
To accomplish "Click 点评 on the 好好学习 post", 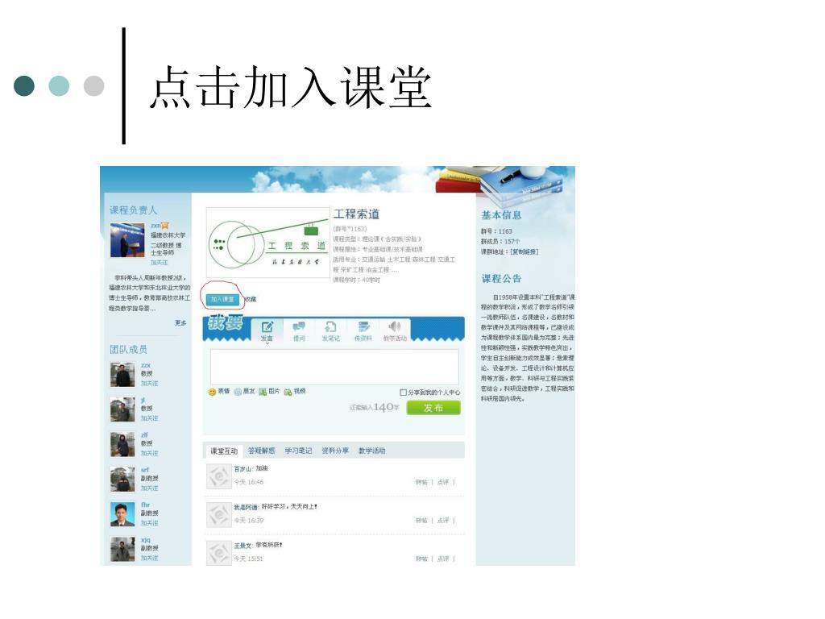I will [443, 521].
